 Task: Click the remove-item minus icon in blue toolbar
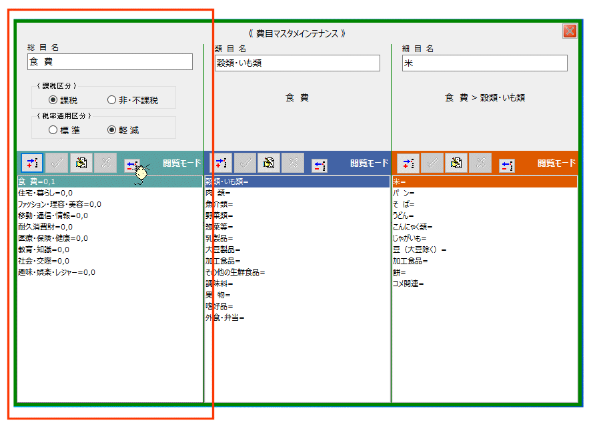[320, 165]
